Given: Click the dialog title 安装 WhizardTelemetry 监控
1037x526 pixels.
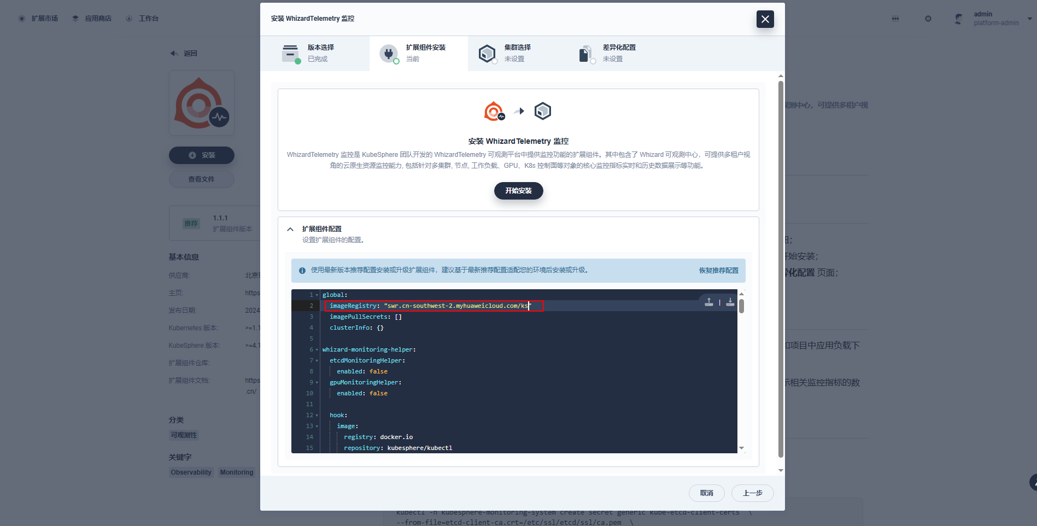Looking at the screenshot, I should [313, 19].
